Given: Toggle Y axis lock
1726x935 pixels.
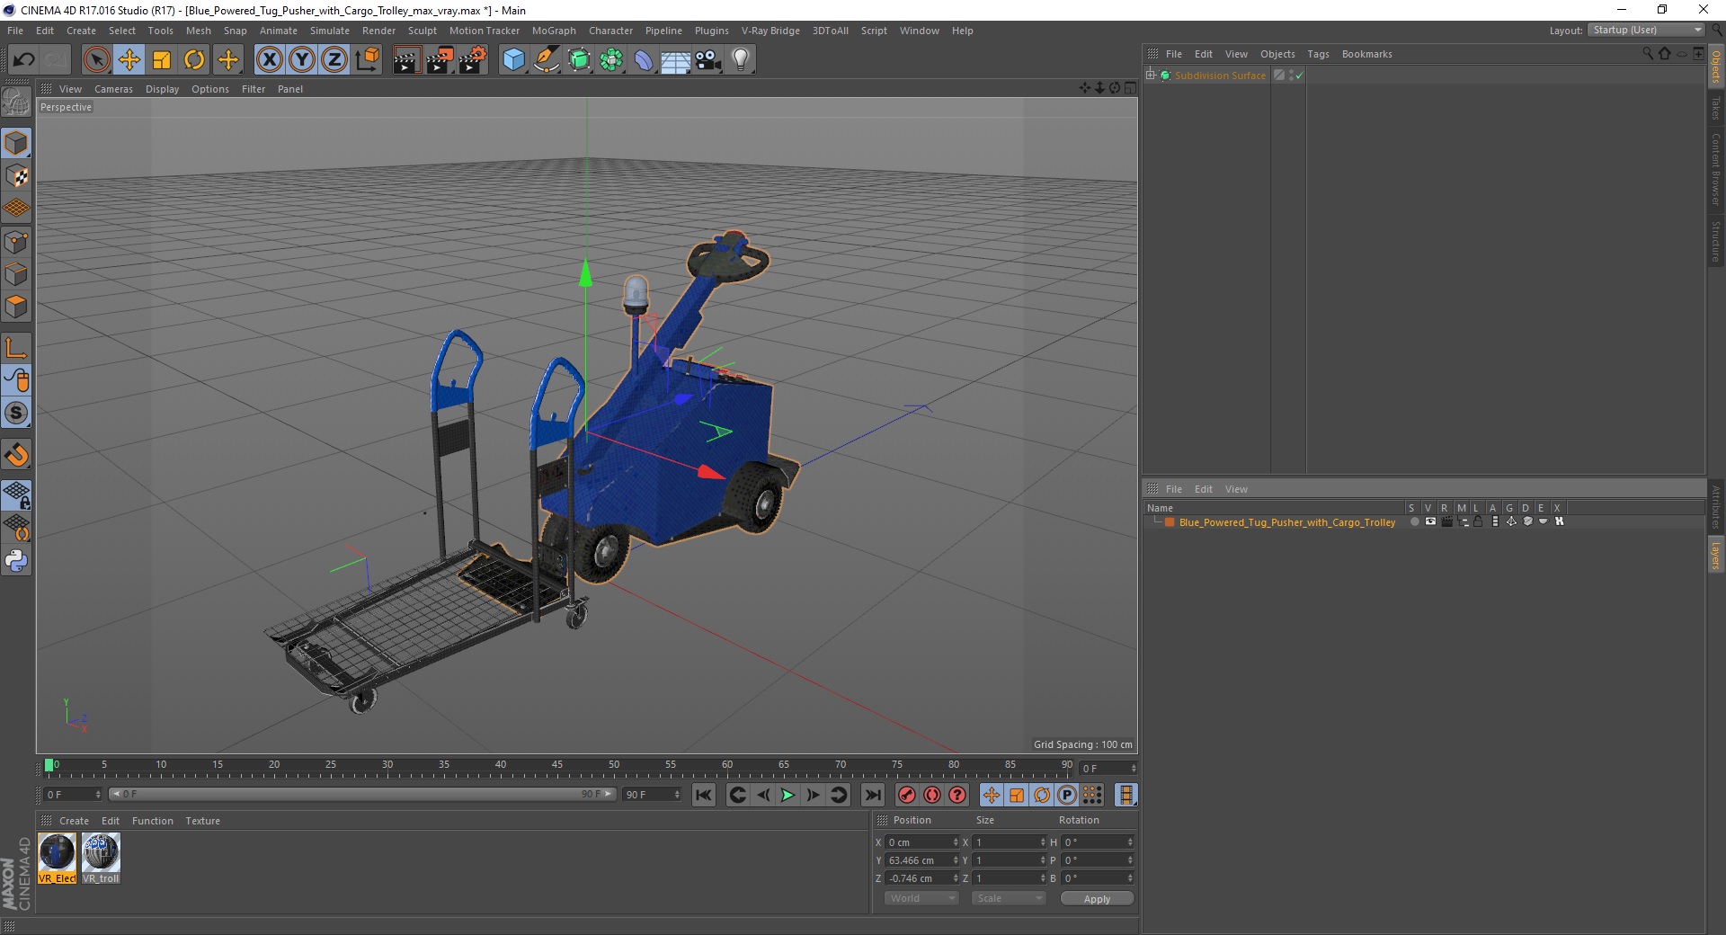Looking at the screenshot, I should [302, 60].
